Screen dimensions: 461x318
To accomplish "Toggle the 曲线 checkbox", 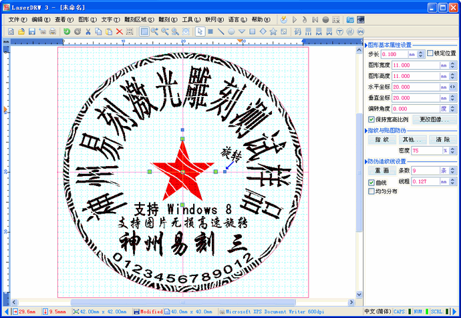I will click(x=371, y=183).
